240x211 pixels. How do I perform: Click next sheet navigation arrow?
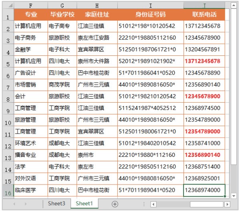pyautogui.click(x=26, y=204)
